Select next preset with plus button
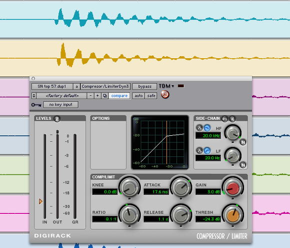This screenshot has width=290, height=248. (97, 96)
